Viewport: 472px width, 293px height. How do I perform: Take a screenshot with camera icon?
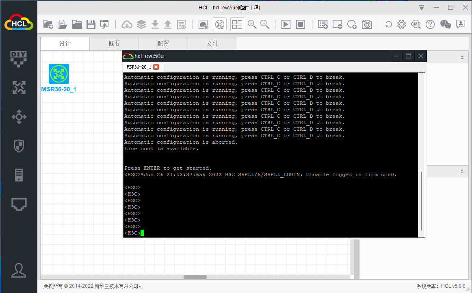point(367,24)
